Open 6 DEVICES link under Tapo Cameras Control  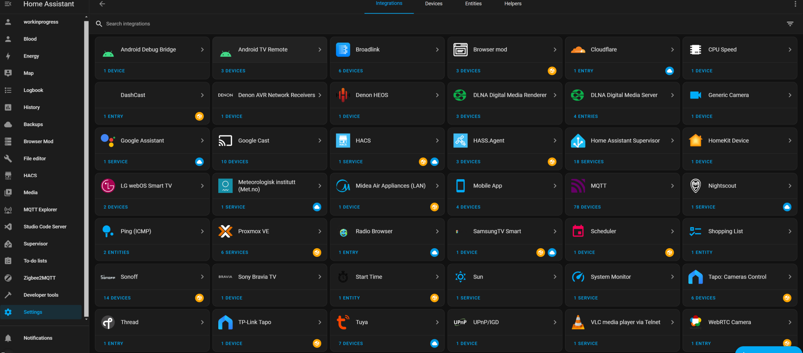(x=703, y=298)
